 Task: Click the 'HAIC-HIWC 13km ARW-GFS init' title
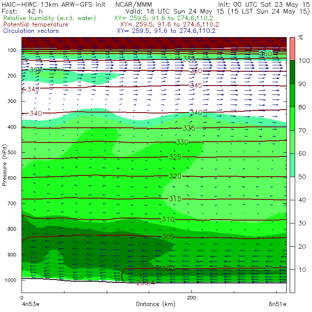[54, 4]
